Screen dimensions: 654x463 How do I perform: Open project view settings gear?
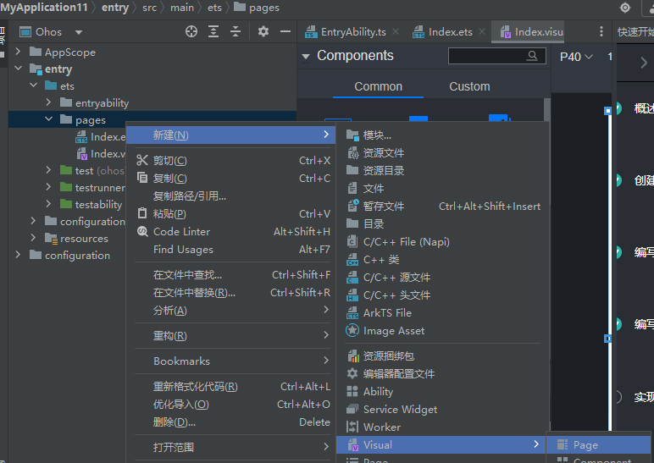263,31
